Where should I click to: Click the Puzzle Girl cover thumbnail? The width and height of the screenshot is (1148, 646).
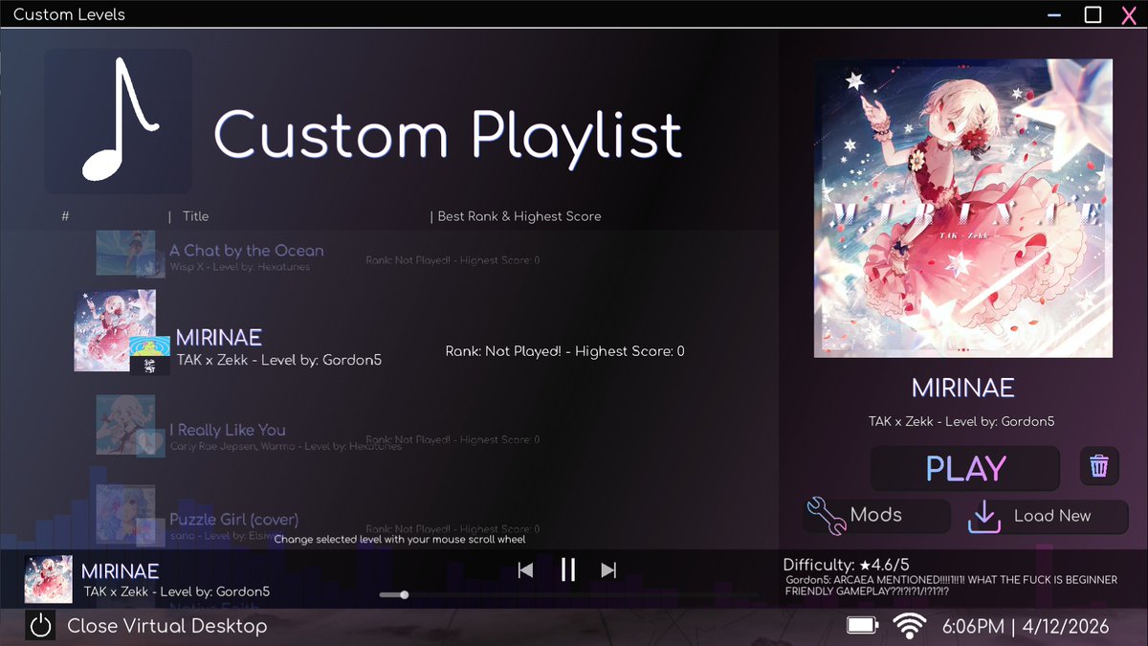125,514
